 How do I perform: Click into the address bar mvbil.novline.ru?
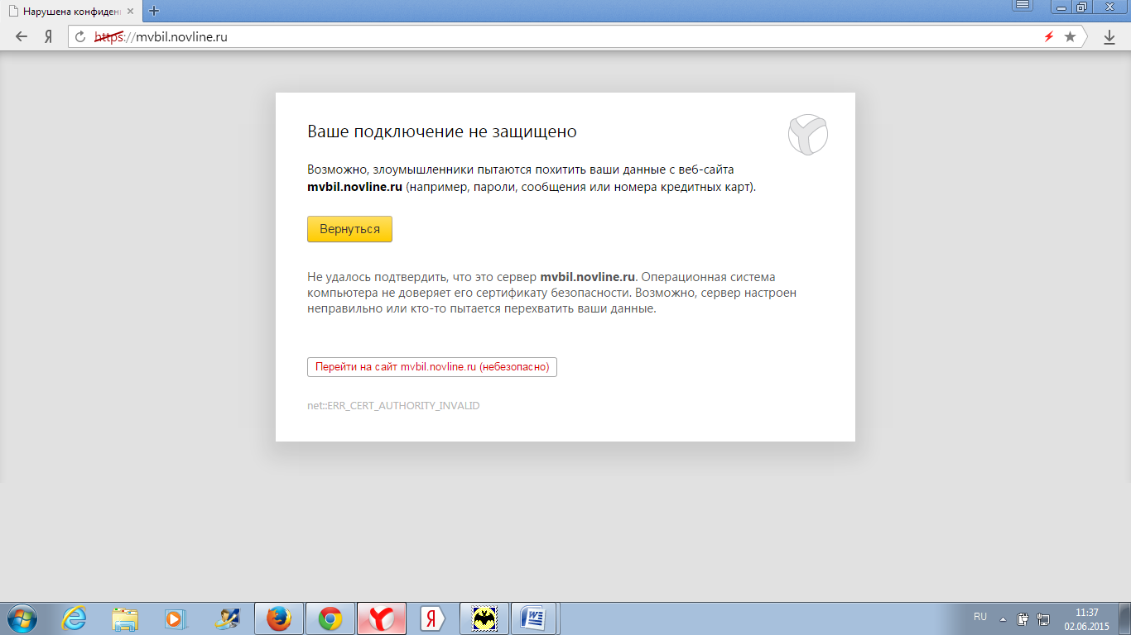coord(580,36)
